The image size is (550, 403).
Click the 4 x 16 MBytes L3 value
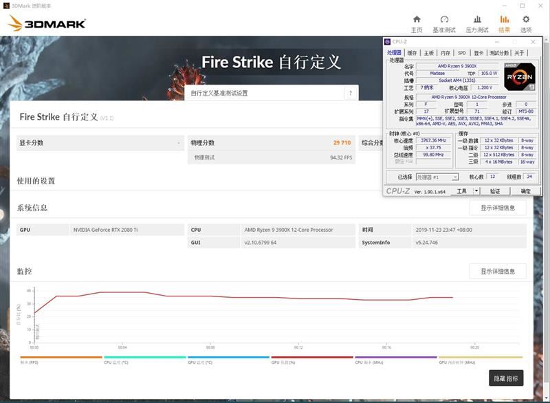click(498, 162)
